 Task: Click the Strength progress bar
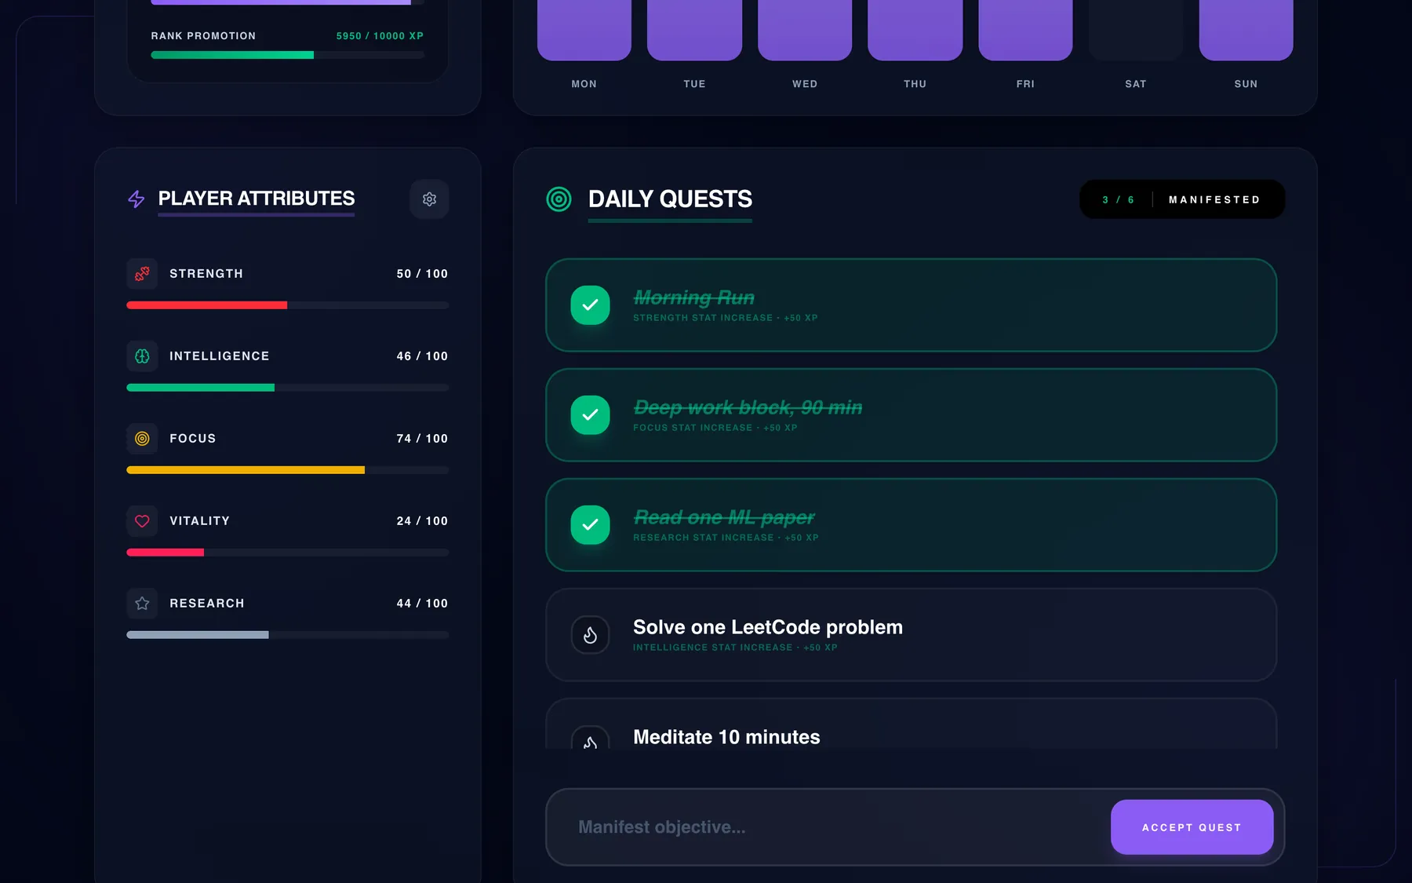pos(288,305)
